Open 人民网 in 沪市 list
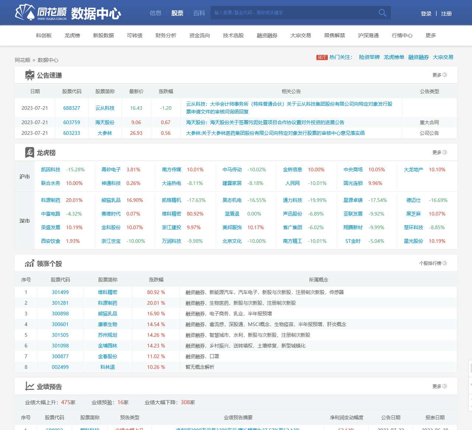 pos(292,183)
